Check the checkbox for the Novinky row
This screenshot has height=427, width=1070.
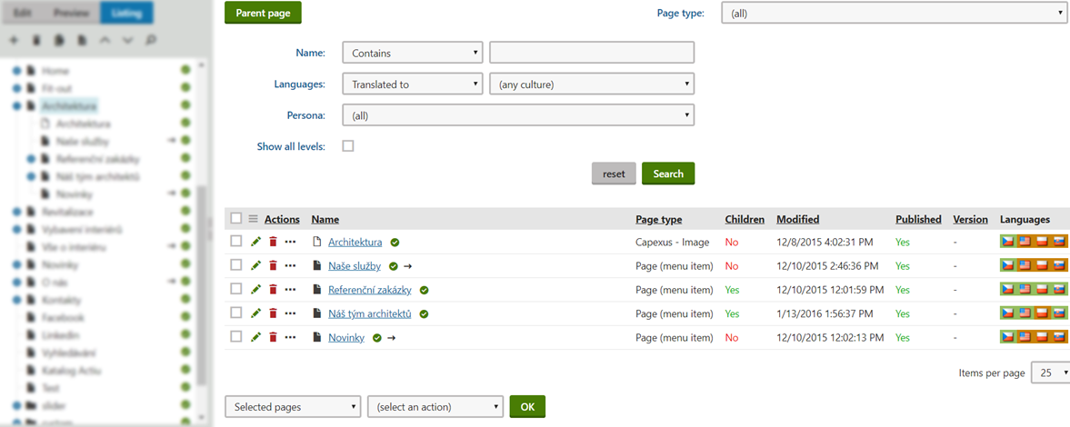pos(236,337)
